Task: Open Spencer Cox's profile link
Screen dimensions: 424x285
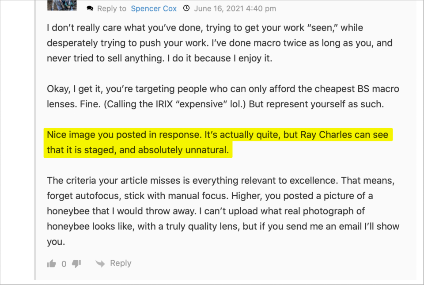Action: tap(154, 8)
